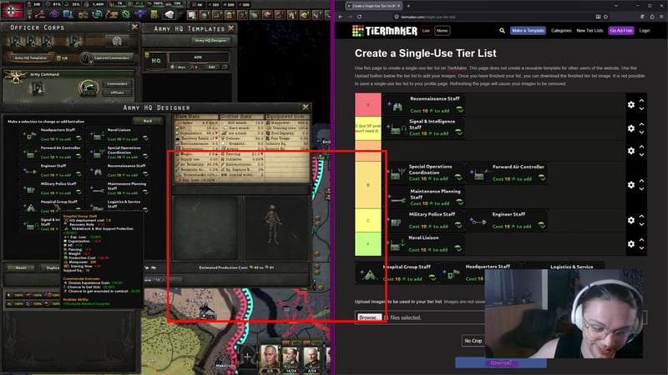The image size is (668, 375).
Task: Move the Special Operations Coordination row up
Action: pyautogui.click(x=641, y=181)
